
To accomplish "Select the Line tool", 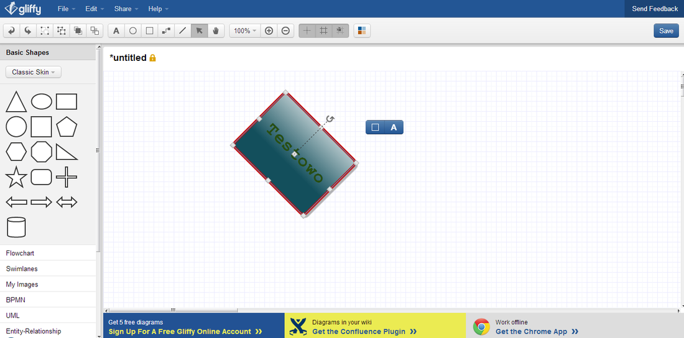I will pyautogui.click(x=183, y=30).
